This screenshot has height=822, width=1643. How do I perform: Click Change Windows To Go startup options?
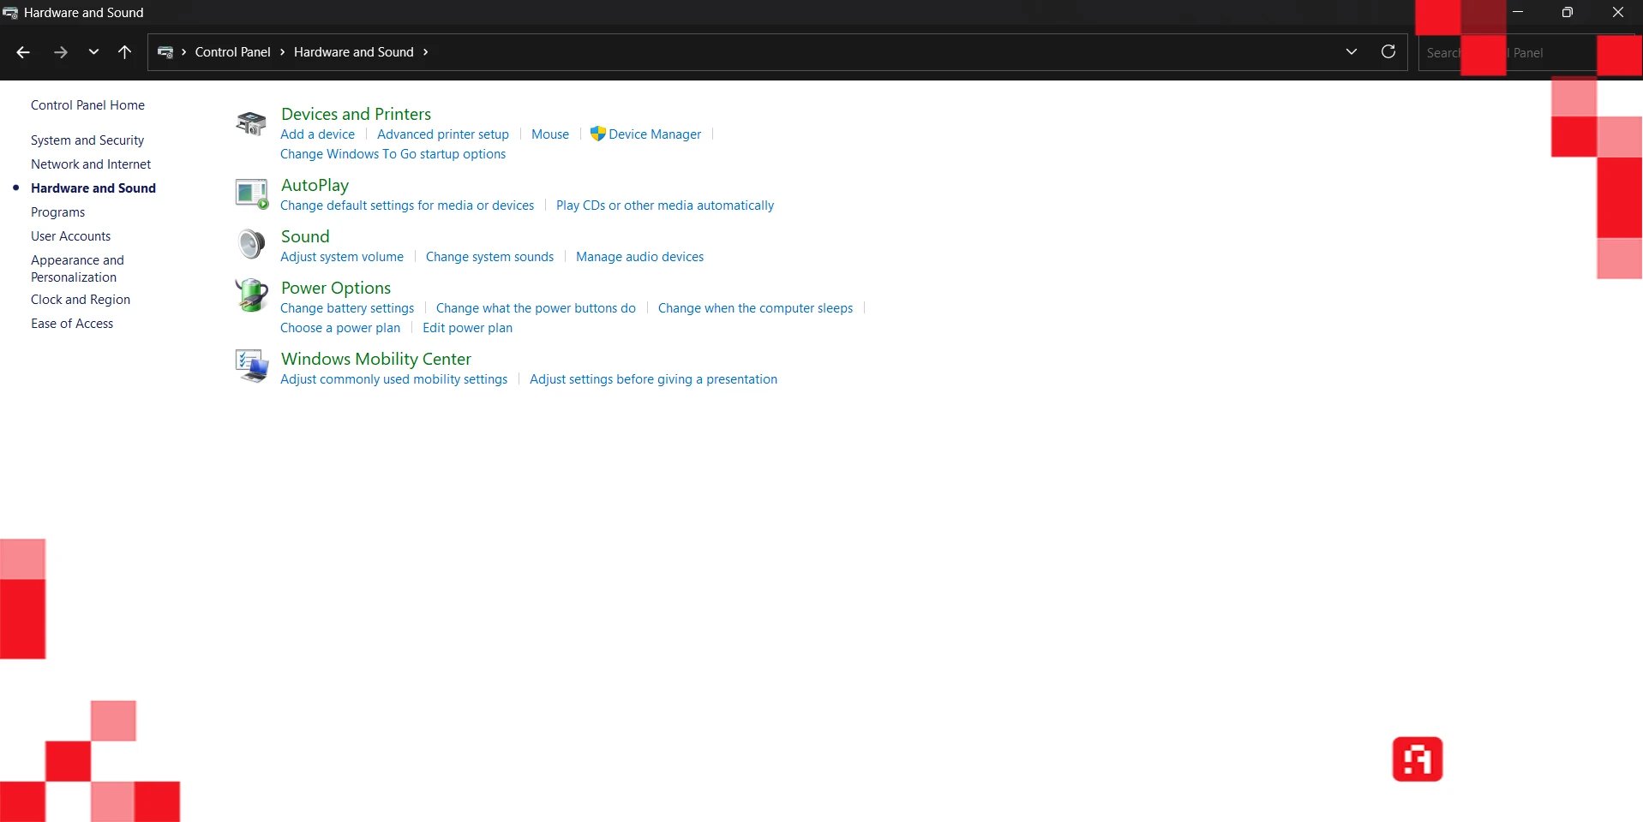tap(393, 154)
